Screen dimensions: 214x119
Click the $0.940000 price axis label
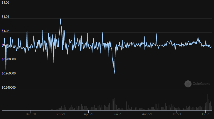click(x=9, y=88)
